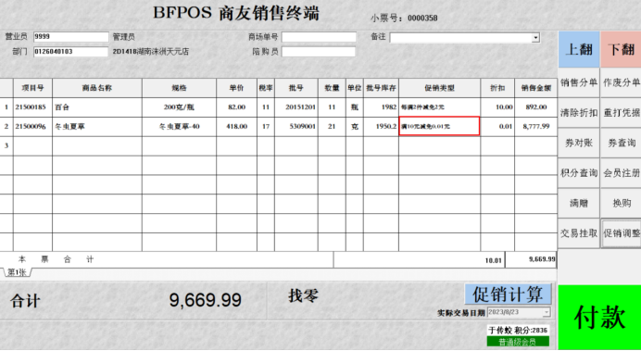Click total discount value 10.01
Screen dimensions: 641x351
coord(494,260)
